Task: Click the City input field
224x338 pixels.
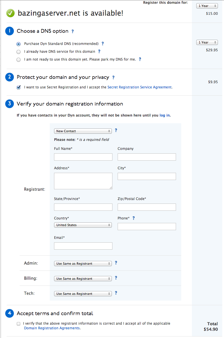Action: [147, 176]
